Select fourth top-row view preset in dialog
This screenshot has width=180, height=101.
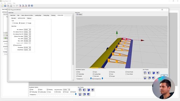click(158, 73)
